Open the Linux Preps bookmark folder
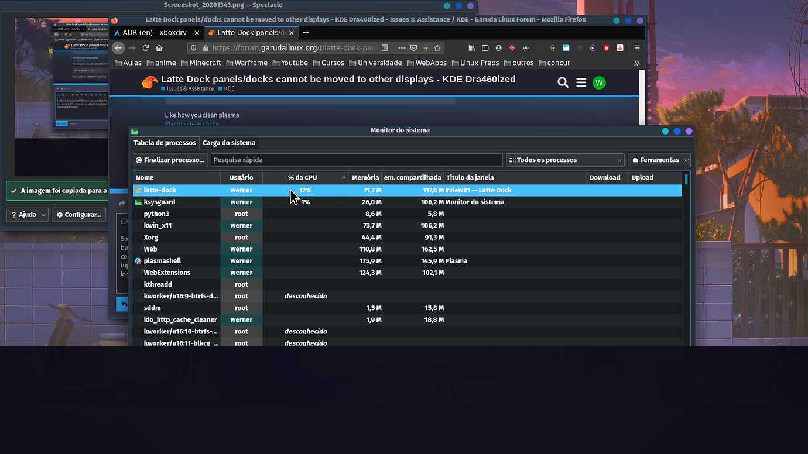Image resolution: width=808 pixels, height=454 pixels. pos(475,63)
